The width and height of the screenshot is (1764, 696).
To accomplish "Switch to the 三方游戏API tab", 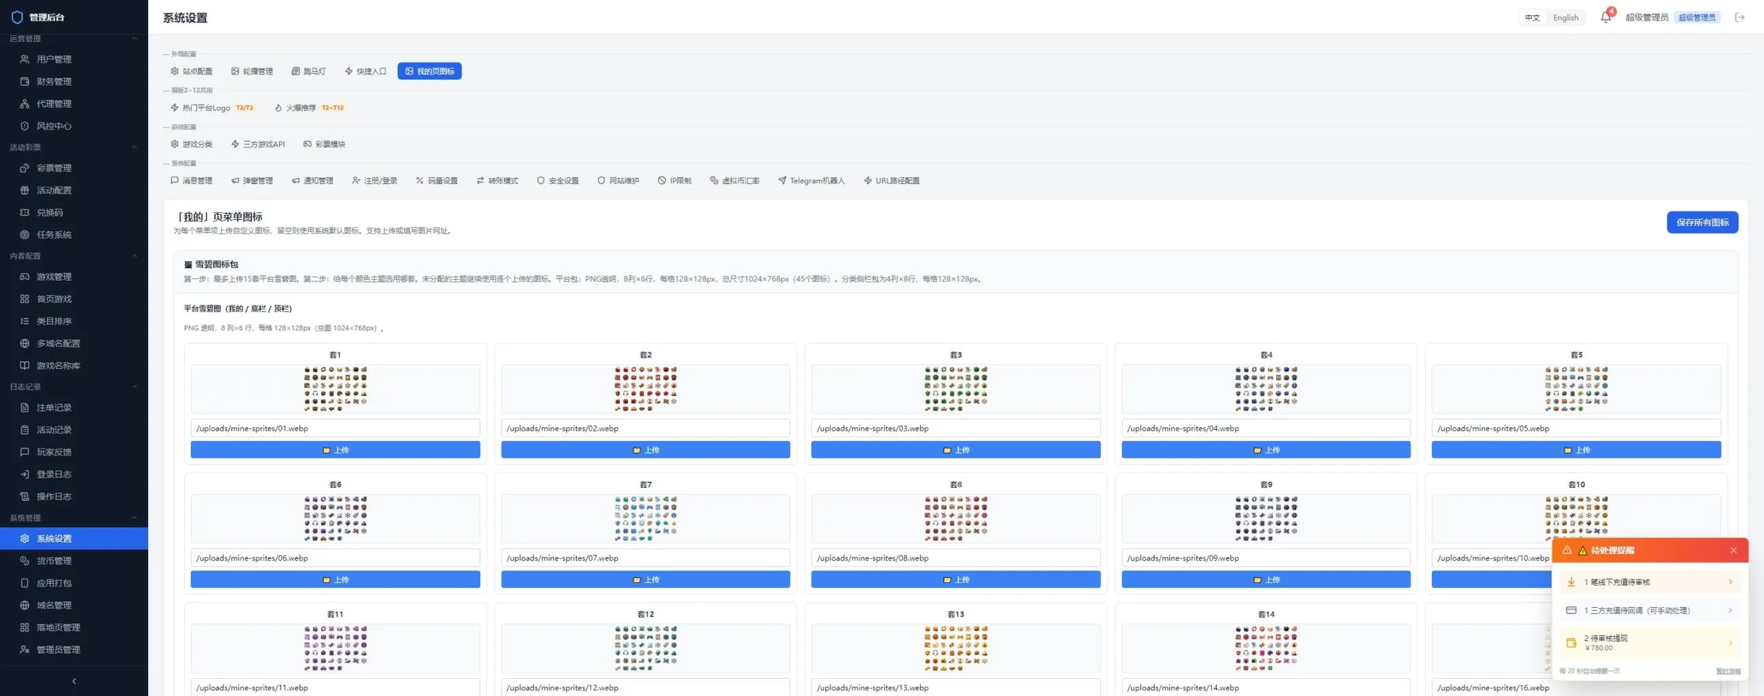I will click(x=258, y=144).
